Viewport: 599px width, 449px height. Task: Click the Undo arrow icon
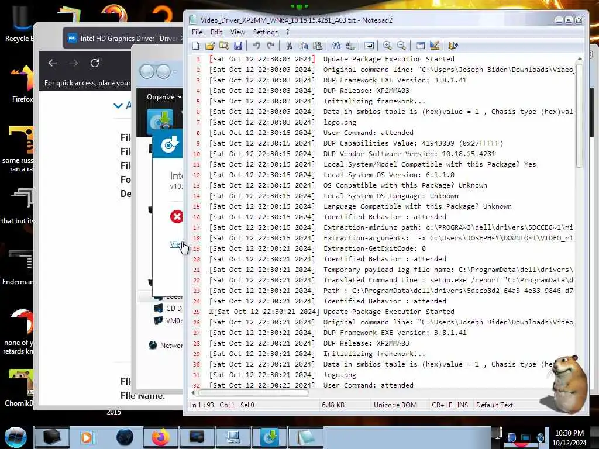(256, 46)
